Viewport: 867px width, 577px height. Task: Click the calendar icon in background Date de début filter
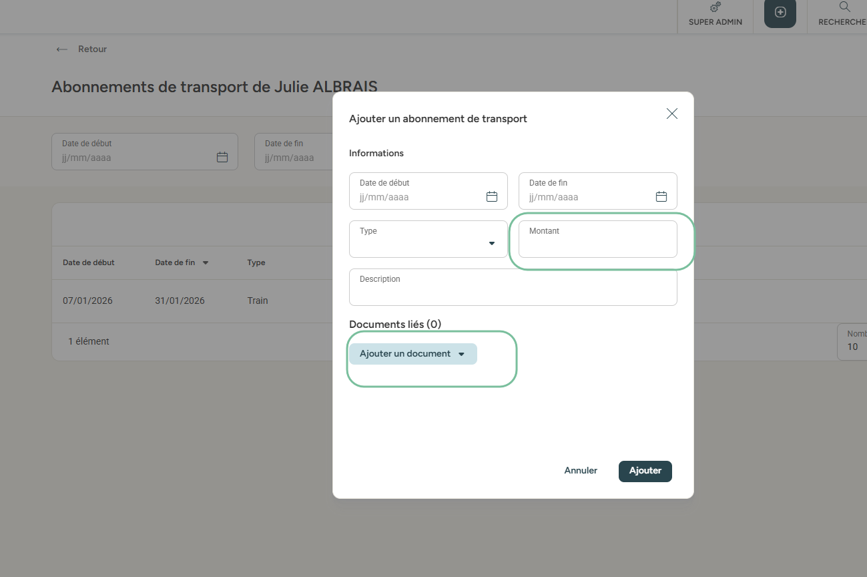(x=222, y=158)
